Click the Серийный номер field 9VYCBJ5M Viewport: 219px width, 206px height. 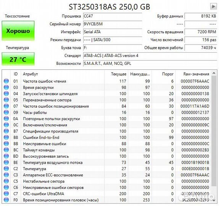[x=113, y=24]
